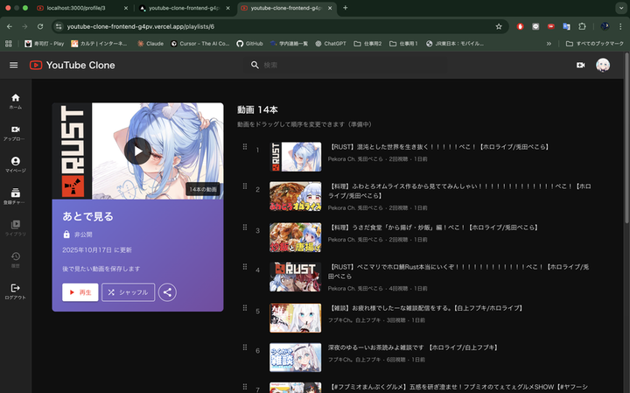
Task: Open the fried rice karaage video thumbnail
Action: tap(296, 237)
